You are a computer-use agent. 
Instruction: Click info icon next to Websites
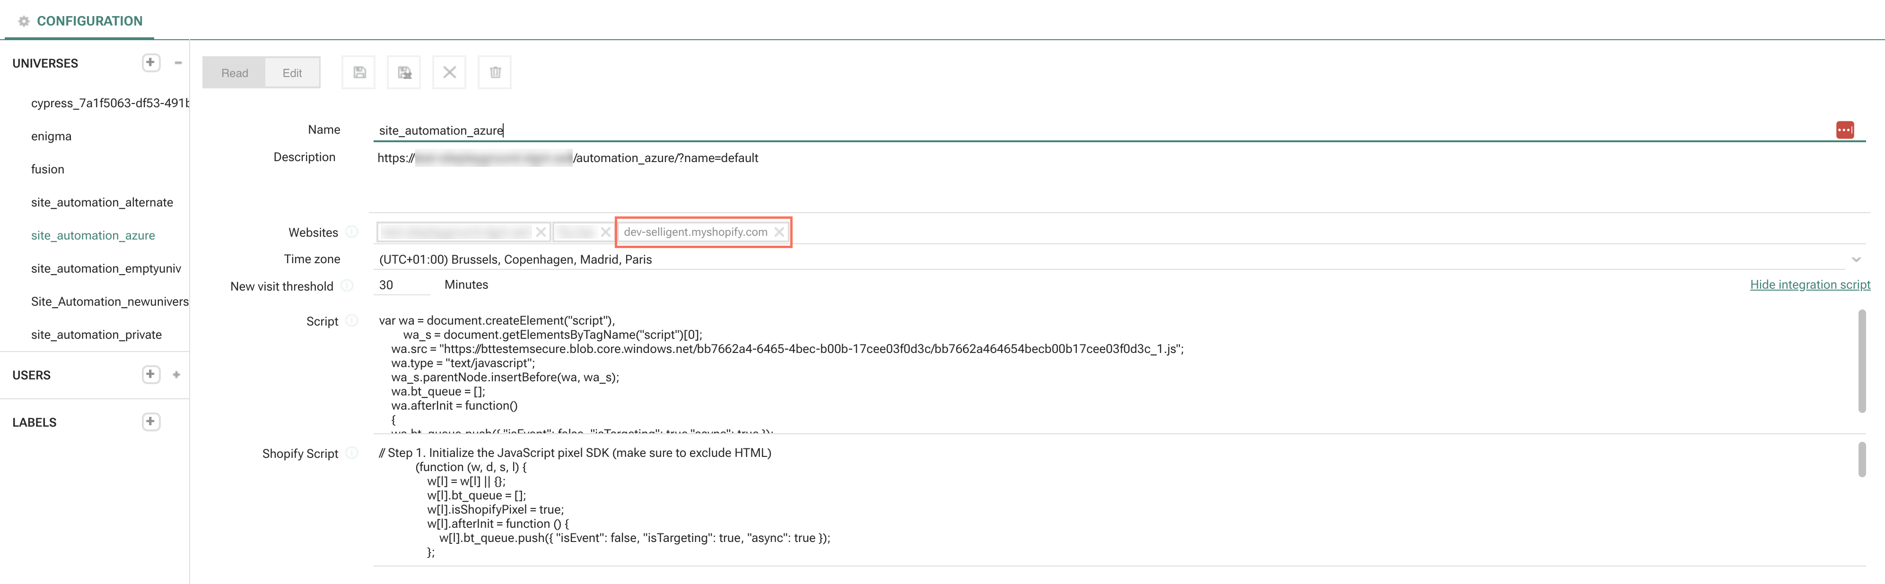coord(352,232)
